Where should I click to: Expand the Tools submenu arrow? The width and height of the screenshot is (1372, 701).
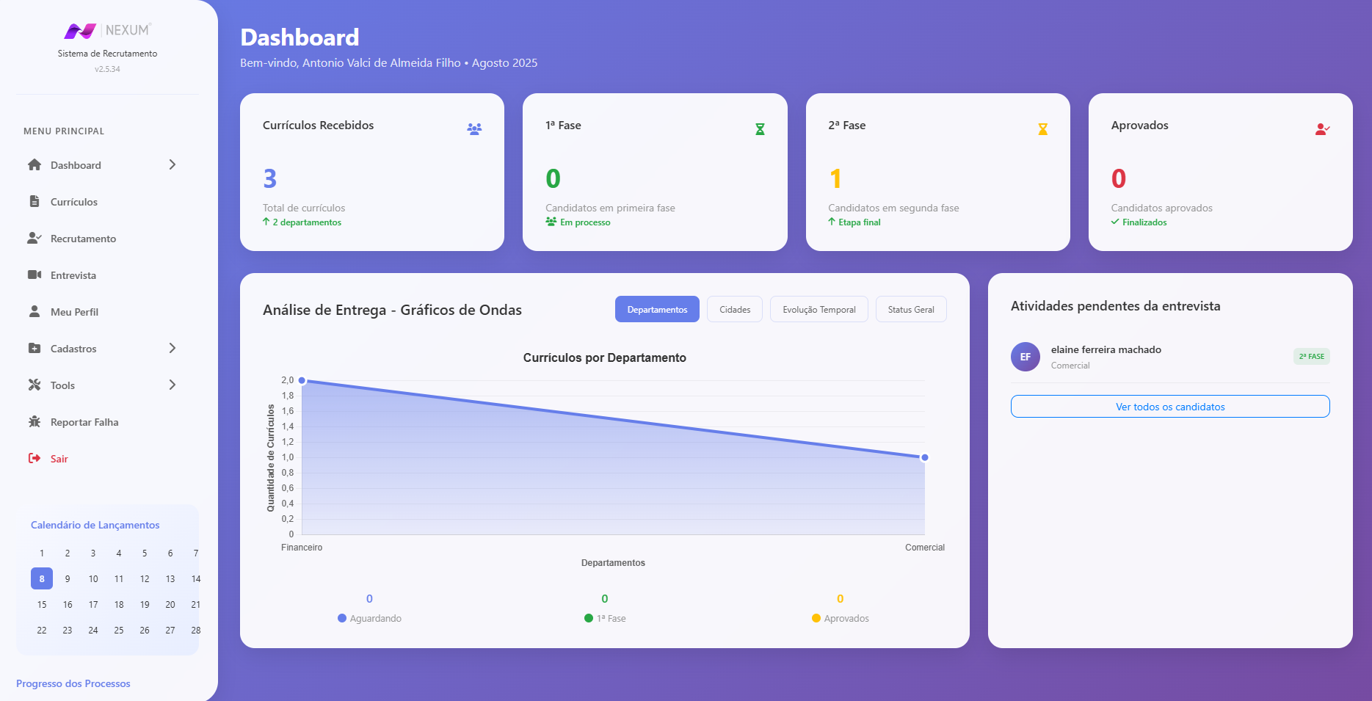click(173, 385)
